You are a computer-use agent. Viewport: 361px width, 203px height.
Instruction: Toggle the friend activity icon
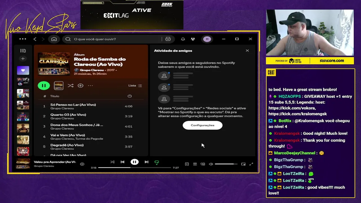tap(193, 39)
